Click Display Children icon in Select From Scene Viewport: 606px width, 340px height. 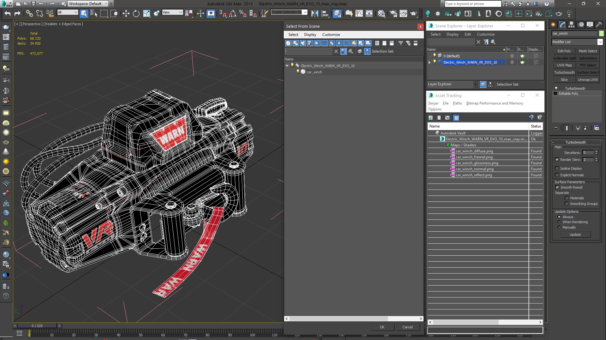coord(367,51)
